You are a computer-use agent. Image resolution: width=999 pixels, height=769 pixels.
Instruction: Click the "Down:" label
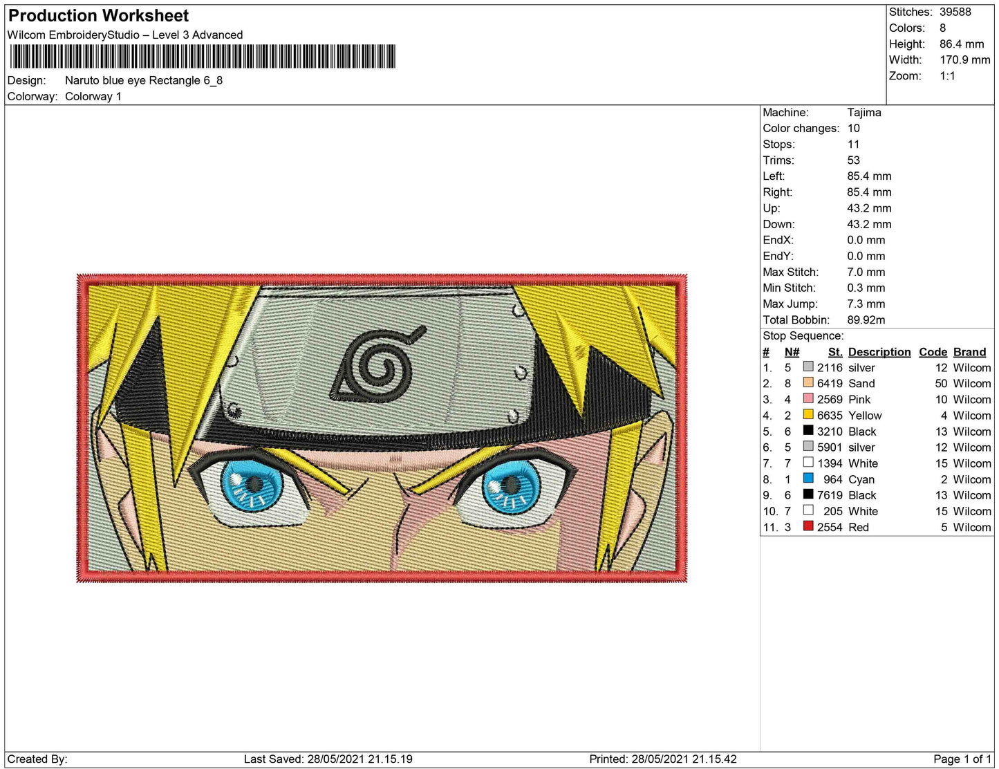779,223
